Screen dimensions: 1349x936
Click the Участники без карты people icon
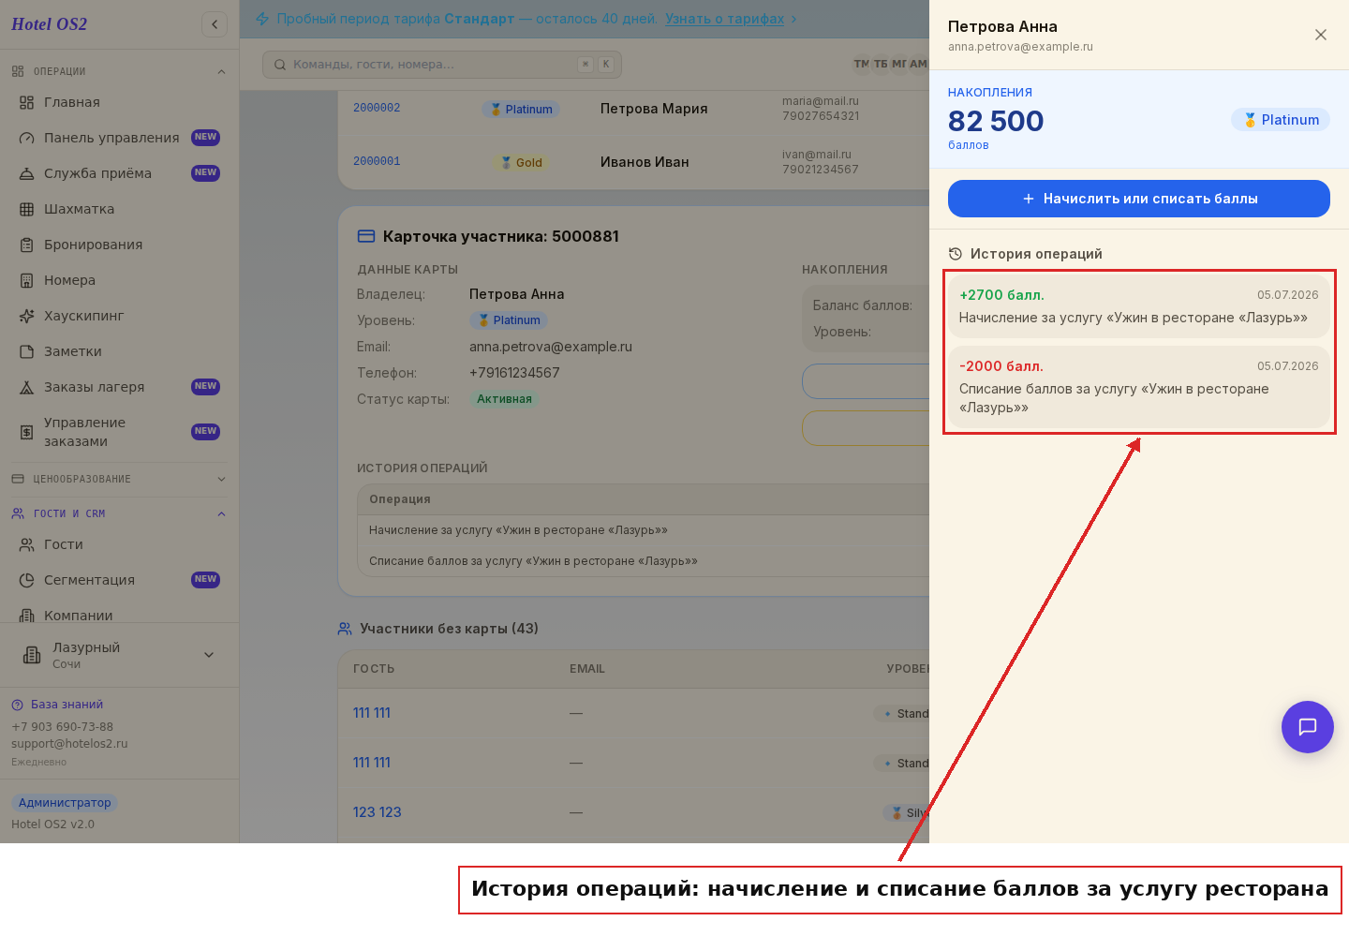[x=345, y=629]
